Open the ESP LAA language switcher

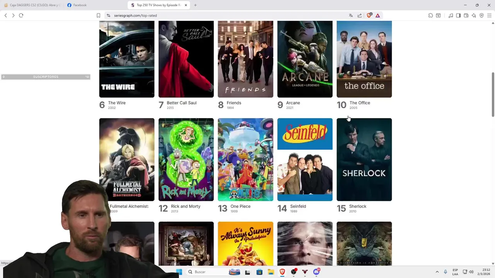tap(455, 272)
